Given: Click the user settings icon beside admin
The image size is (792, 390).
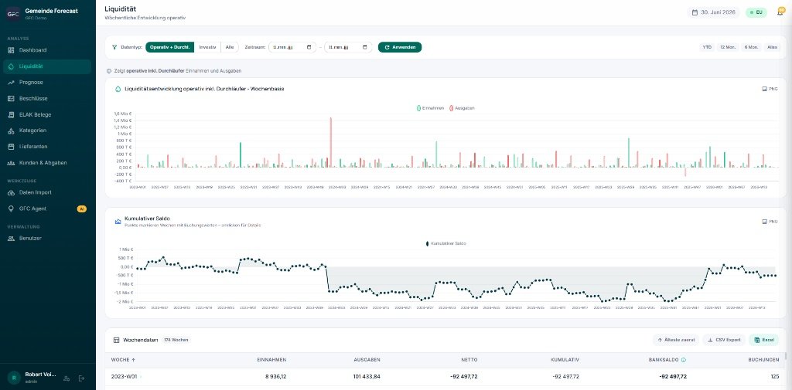Looking at the screenshot, I should click(67, 378).
